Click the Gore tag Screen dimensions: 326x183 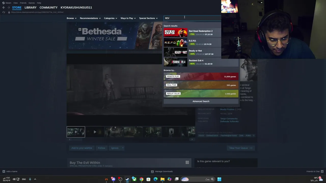coord(241,135)
